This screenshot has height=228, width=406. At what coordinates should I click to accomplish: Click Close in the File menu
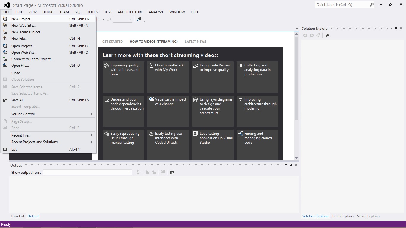click(x=48, y=73)
